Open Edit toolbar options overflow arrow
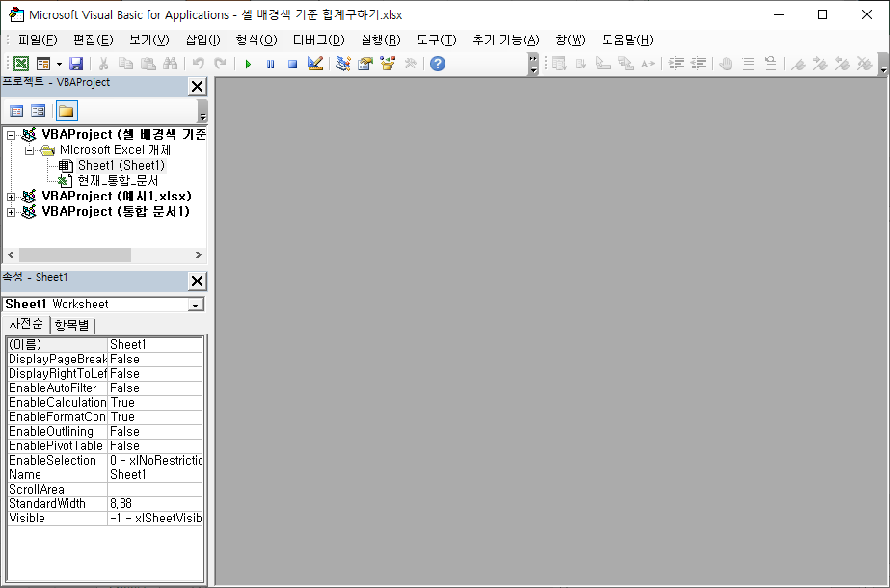The height and width of the screenshot is (588, 890). pos(883,65)
